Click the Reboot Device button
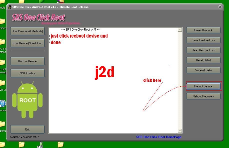This screenshot has width=229, height=148. coord(203,86)
